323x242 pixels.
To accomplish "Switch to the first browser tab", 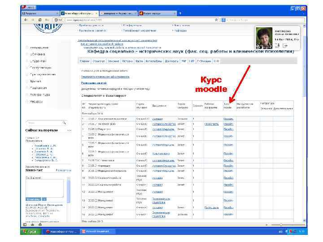I will tap(40, 13).
